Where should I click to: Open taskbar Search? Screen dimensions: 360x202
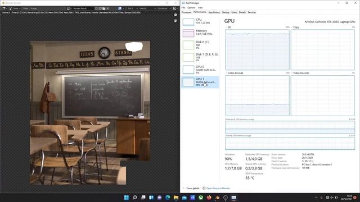point(135,198)
